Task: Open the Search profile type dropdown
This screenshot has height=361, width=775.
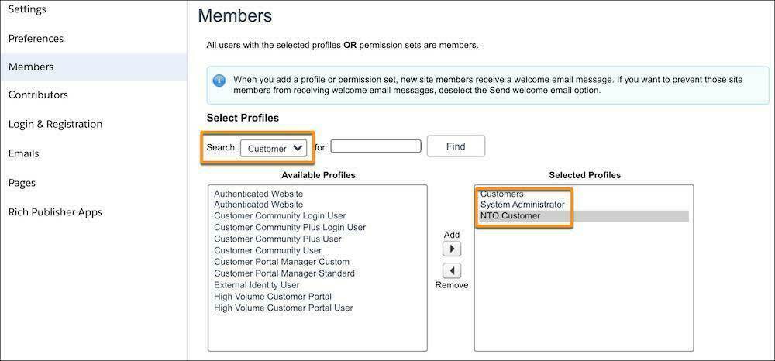Action: click(274, 148)
